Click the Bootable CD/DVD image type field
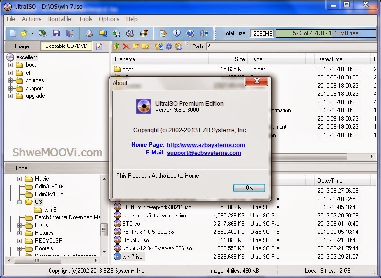 (x=66, y=46)
